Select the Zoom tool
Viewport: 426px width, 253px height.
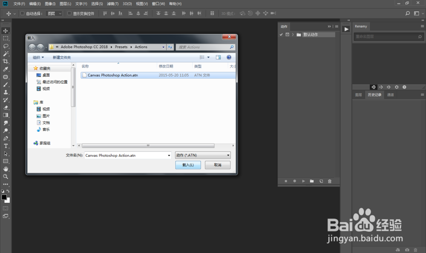click(x=6, y=176)
